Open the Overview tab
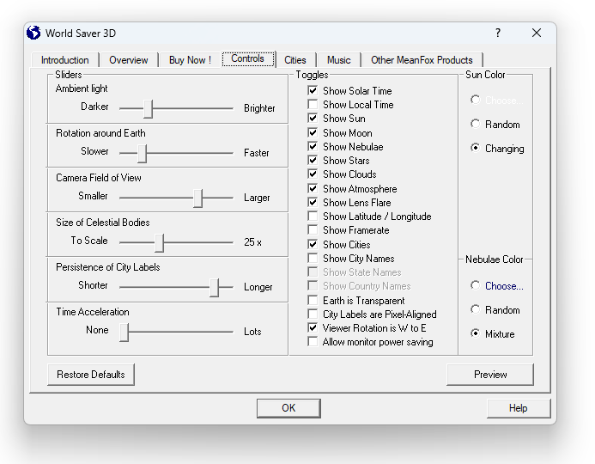The image size is (595, 464). point(128,60)
